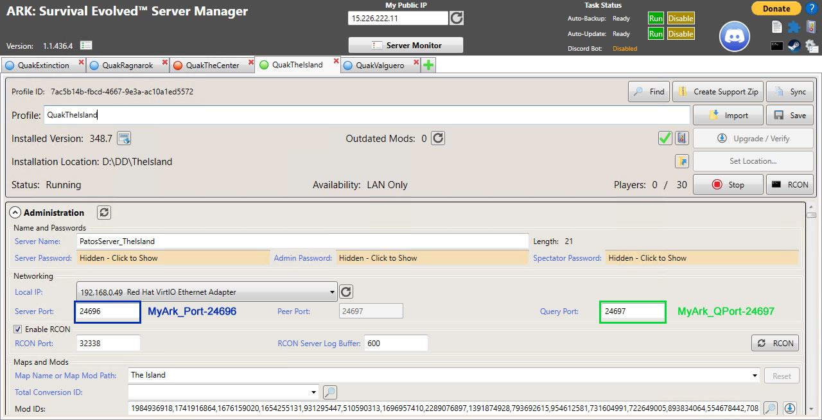The height and width of the screenshot is (420, 822).
Task: Disable Auto-Backup in Task Status
Action: [681, 18]
